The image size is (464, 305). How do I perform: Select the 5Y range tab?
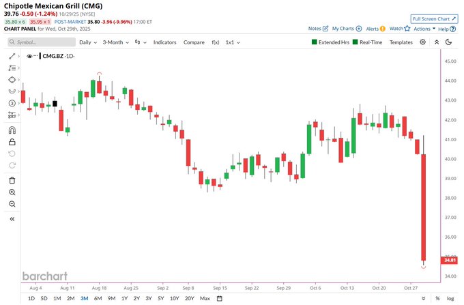coord(160,298)
